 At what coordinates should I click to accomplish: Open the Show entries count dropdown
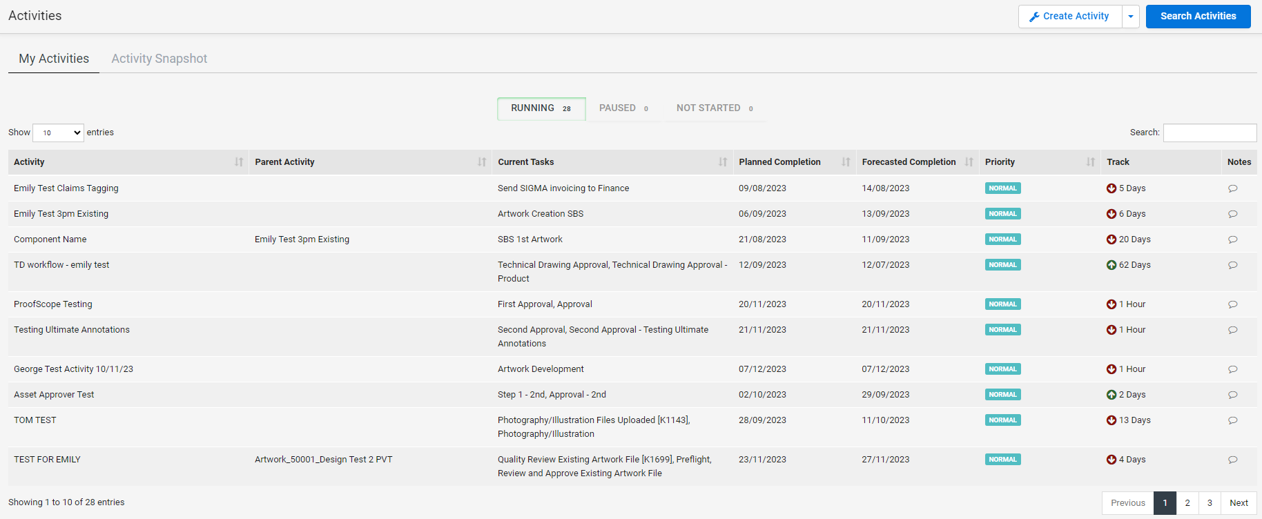click(58, 133)
